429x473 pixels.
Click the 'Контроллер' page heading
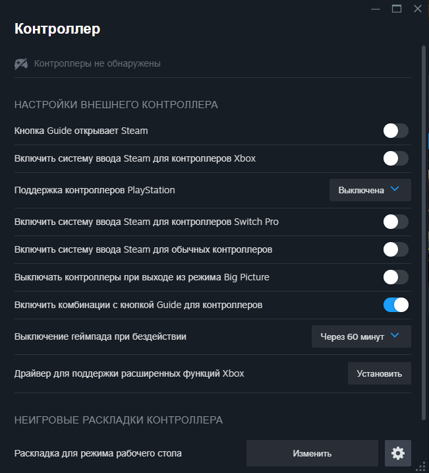(57, 29)
